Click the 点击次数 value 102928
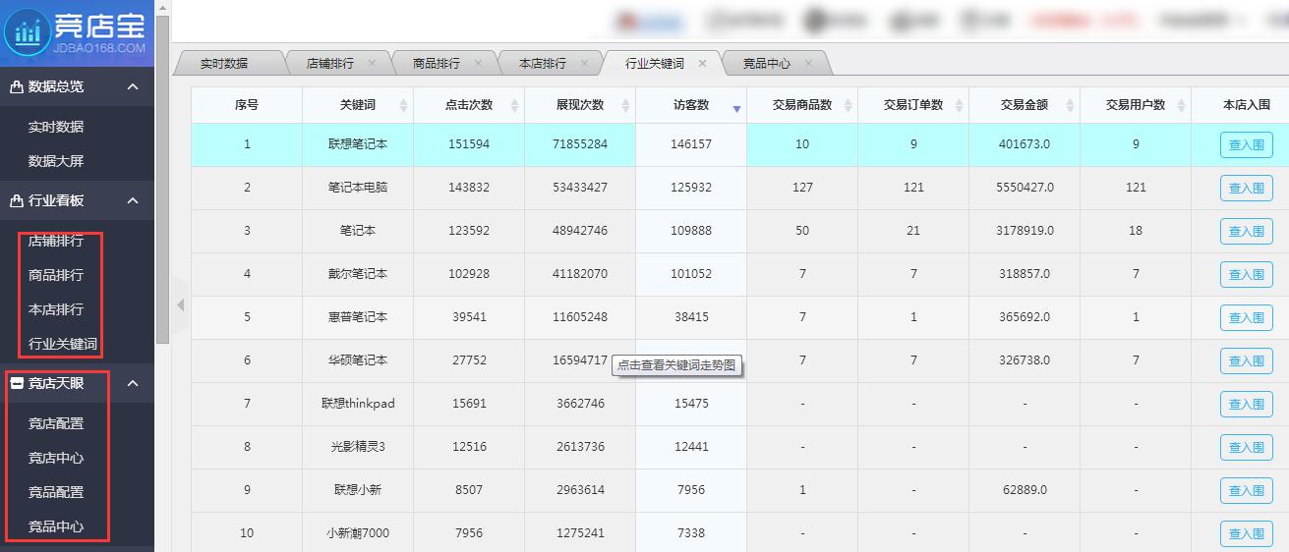The image size is (1289, 552). click(469, 274)
